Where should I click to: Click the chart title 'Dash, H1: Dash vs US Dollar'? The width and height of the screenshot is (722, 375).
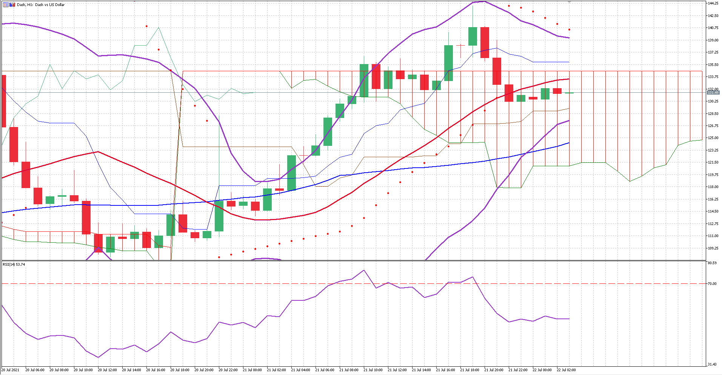coord(41,5)
